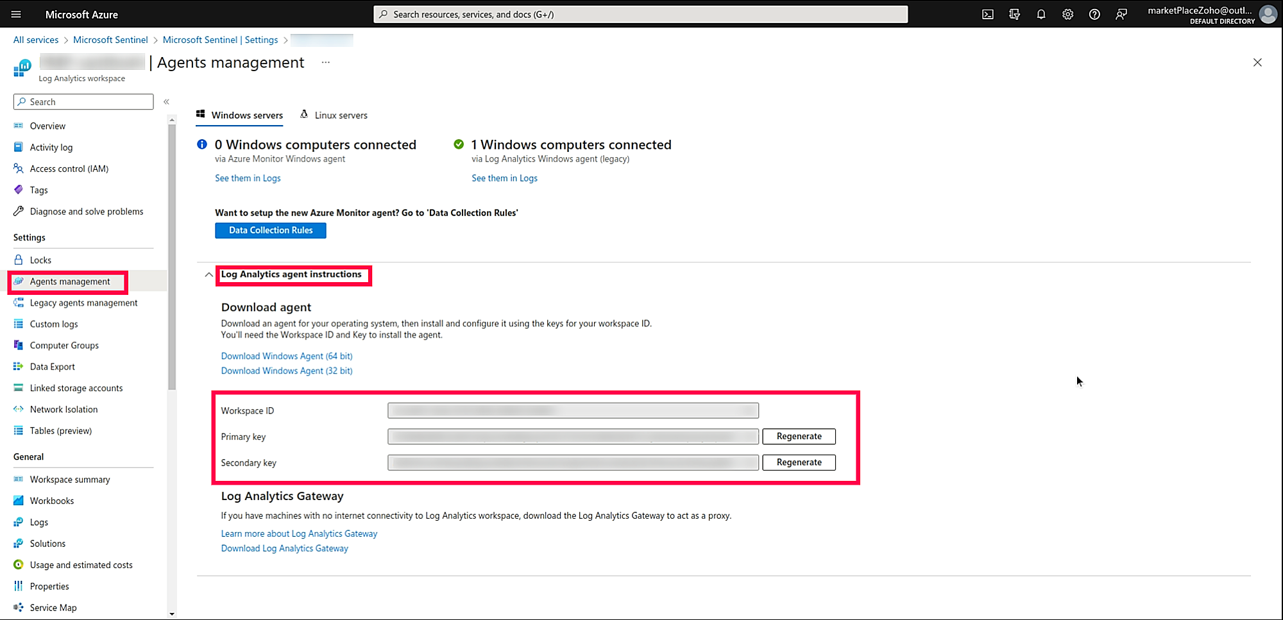
Task: Open portal settings gear
Action: point(1067,14)
